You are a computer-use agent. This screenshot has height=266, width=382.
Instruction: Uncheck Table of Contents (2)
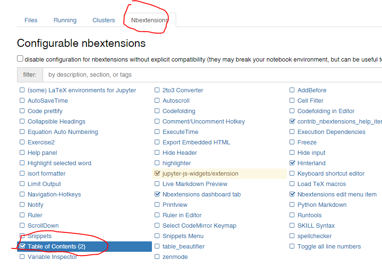click(22, 246)
